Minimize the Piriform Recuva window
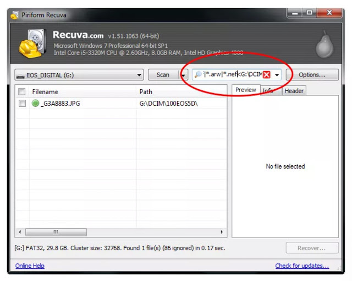 (295, 13)
